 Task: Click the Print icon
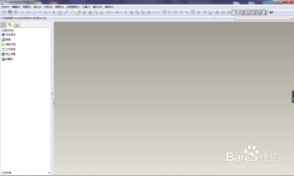[x=90, y=13]
